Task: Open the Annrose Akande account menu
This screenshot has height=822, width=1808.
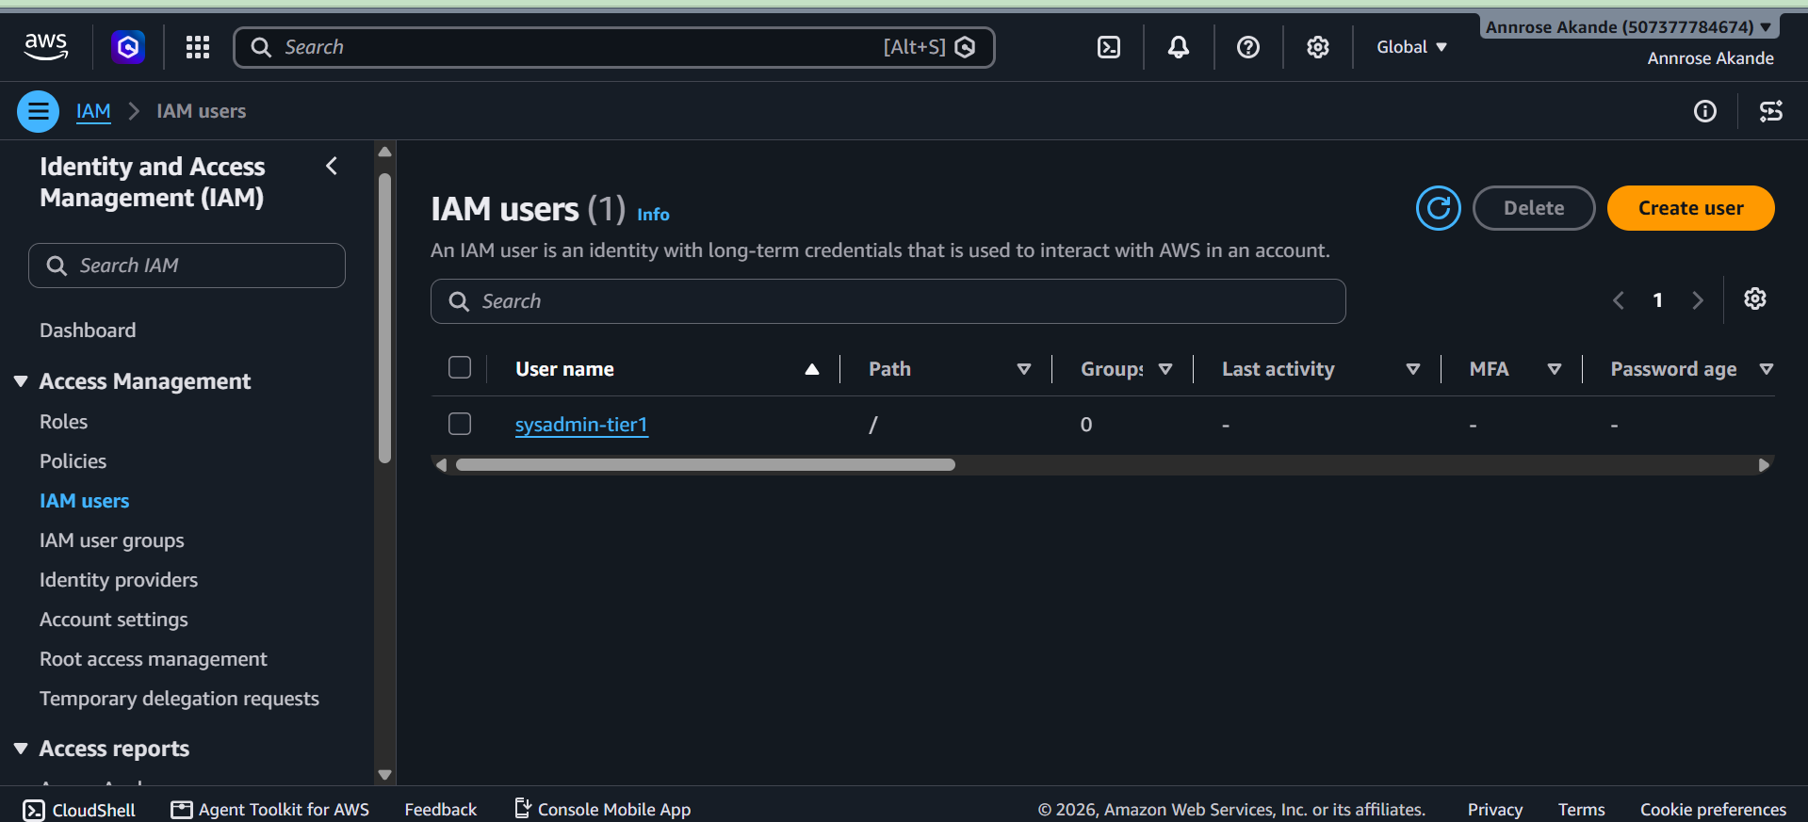Action: (1628, 26)
